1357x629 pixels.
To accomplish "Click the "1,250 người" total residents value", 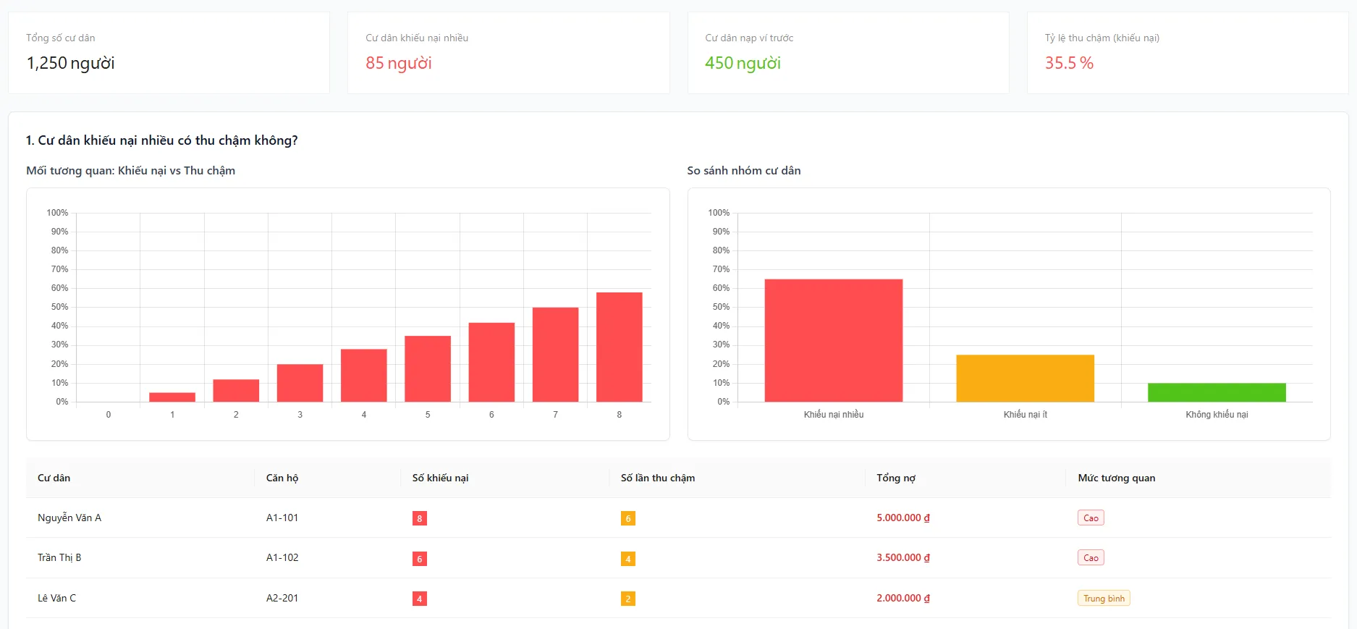I will pos(70,63).
